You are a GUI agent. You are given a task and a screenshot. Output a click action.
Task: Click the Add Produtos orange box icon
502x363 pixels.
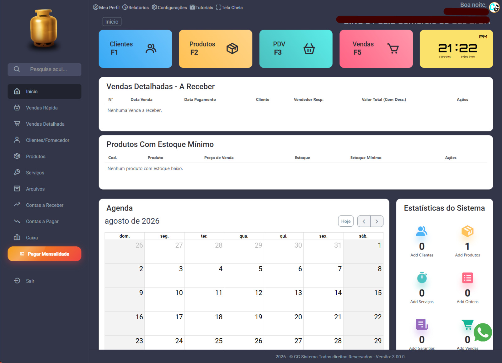(467, 231)
